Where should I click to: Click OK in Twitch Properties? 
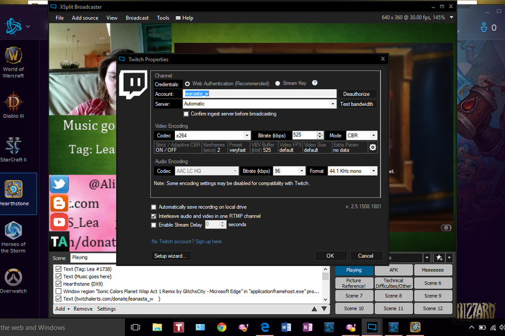[x=330, y=256]
